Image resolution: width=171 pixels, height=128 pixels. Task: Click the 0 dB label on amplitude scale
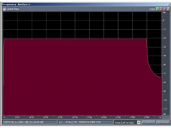(x=164, y=20)
